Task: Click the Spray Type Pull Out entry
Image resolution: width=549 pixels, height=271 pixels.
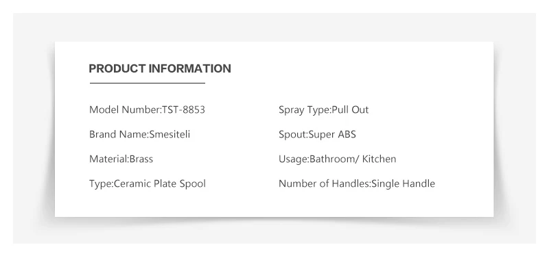Action: click(323, 109)
